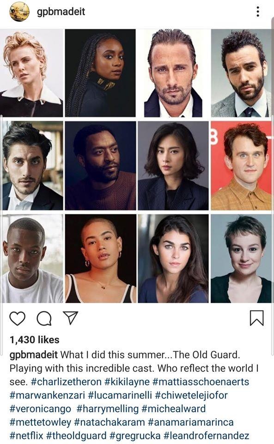Open gpbmadeit username in post header
Viewport: 274px width, 444px height.
(61, 12)
